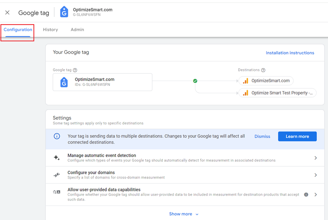
Task: Click the info icon in multiple destinations banner
Action: tap(57, 136)
